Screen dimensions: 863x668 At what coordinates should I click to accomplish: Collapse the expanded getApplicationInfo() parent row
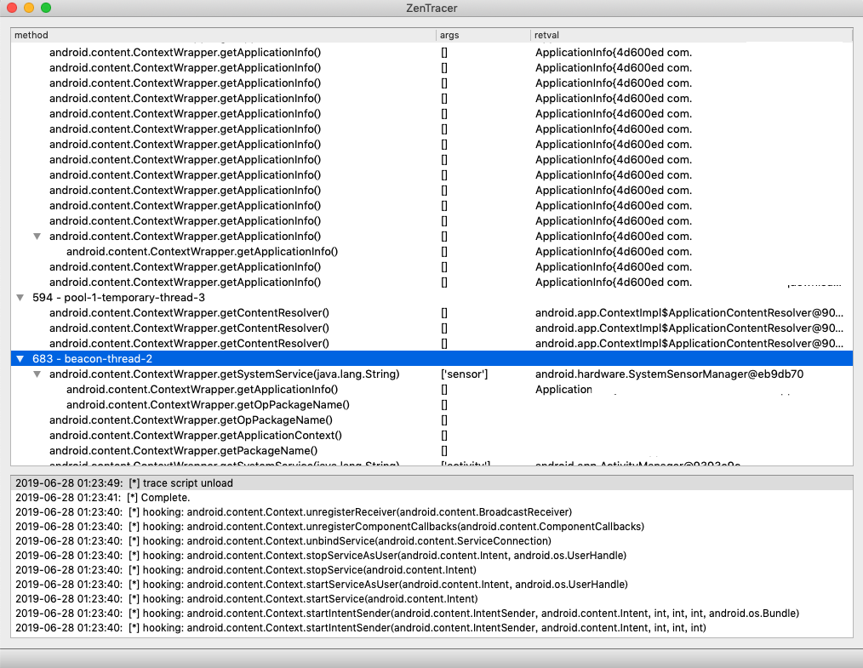click(37, 236)
